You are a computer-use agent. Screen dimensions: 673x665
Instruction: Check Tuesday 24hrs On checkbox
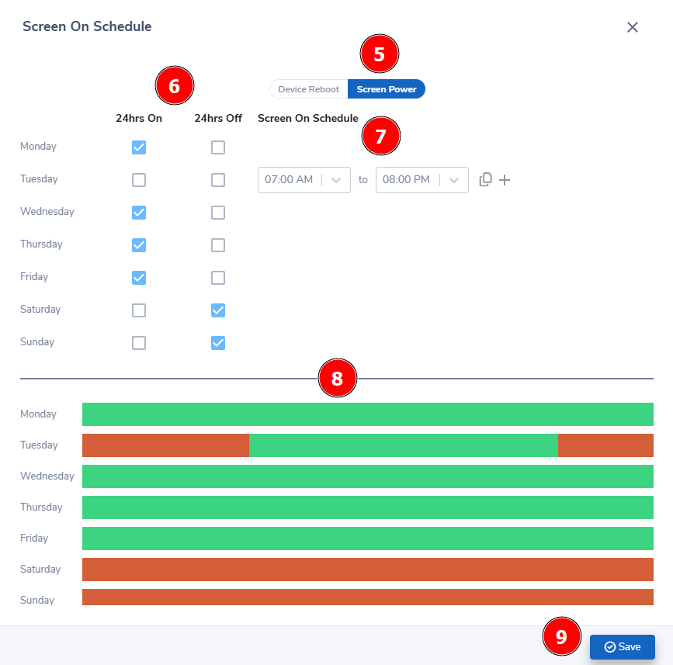(139, 180)
